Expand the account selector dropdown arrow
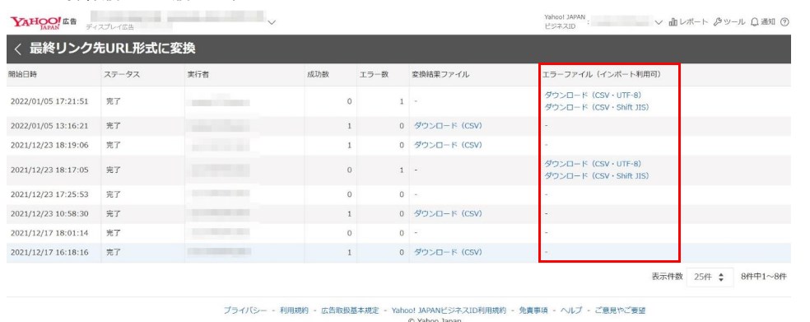 [272, 22]
